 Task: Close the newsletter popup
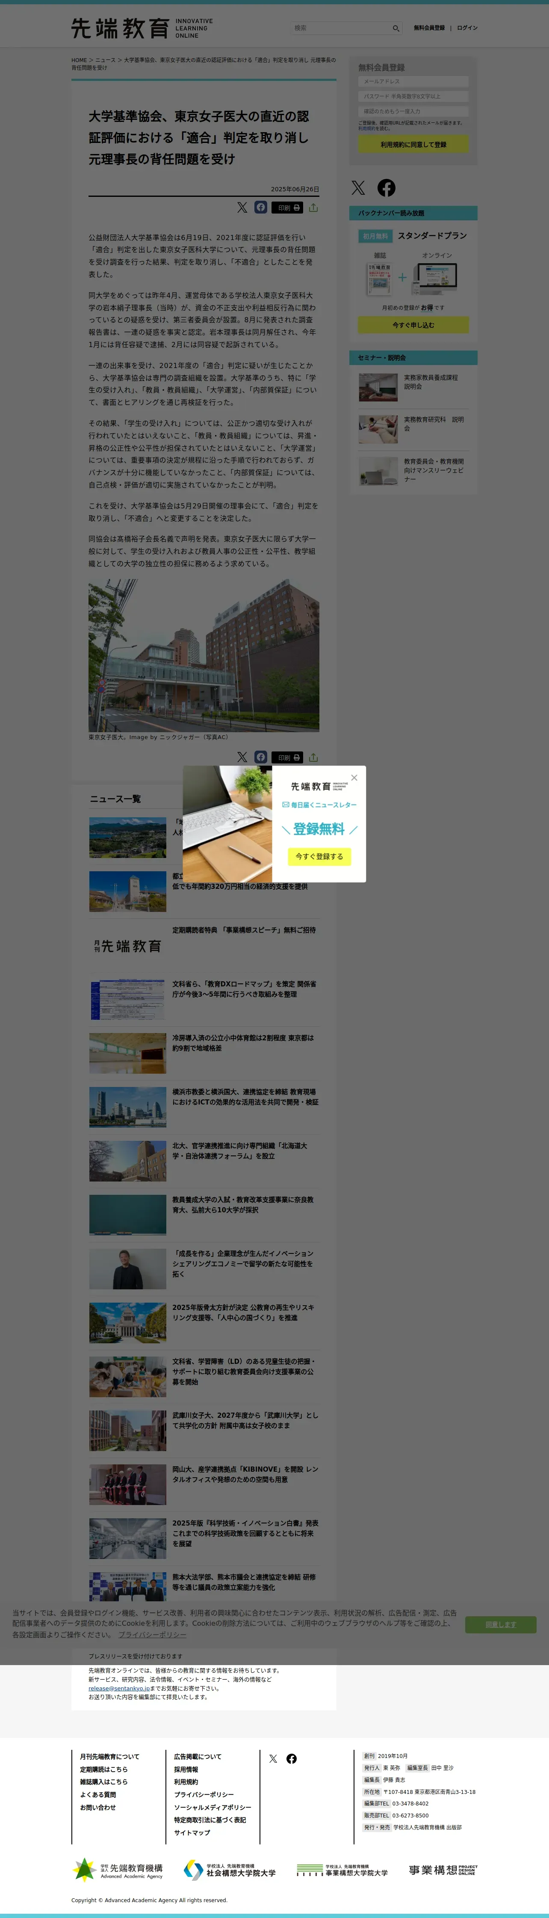click(354, 777)
